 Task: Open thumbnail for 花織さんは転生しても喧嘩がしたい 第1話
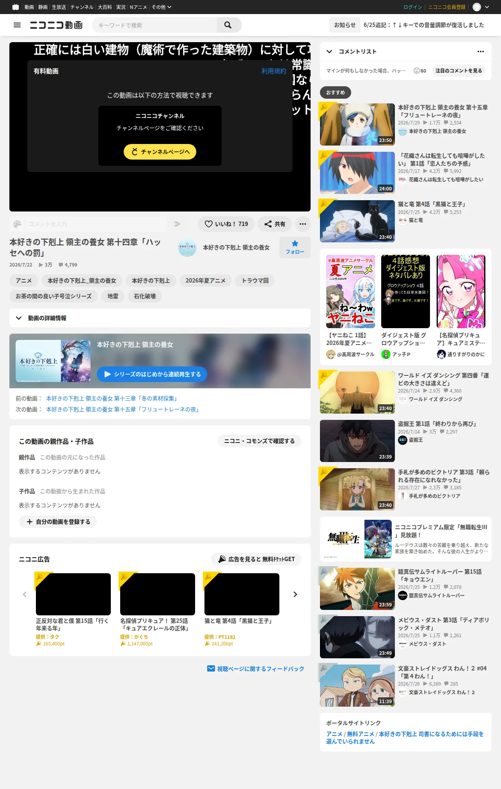(x=357, y=173)
